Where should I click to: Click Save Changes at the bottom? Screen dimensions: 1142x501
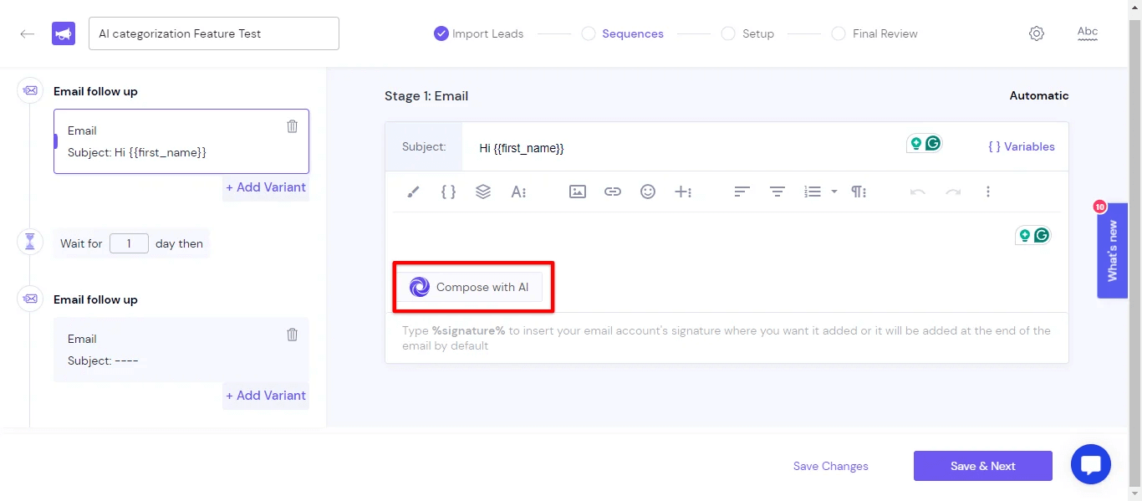pos(830,466)
